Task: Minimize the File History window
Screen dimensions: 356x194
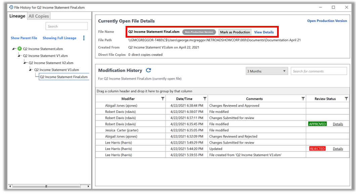Action: coord(320,7)
